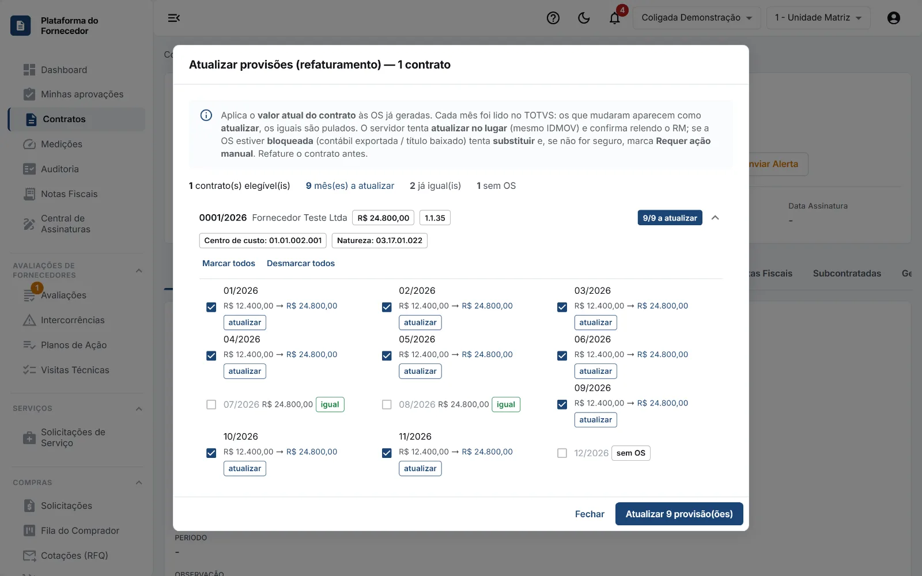Click Atualizar 9 provisão(ões) button
The height and width of the screenshot is (576, 922).
point(679,514)
